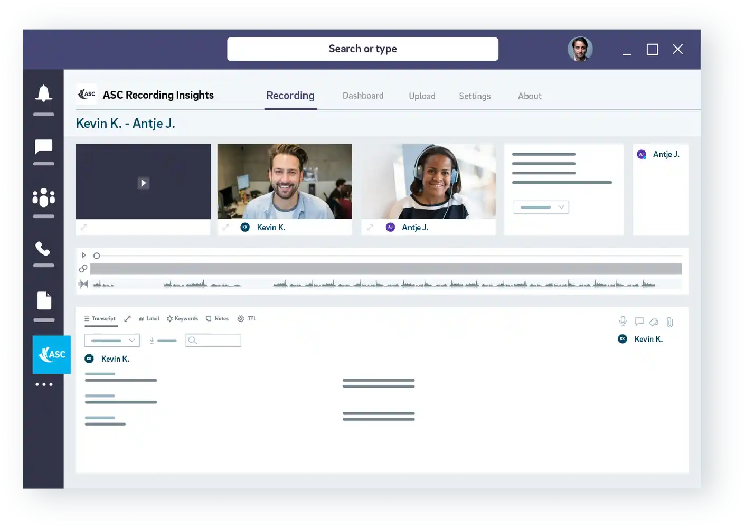Image resolution: width=745 pixels, height=528 pixels.
Task: Select the Transcript tab
Action: [100, 319]
